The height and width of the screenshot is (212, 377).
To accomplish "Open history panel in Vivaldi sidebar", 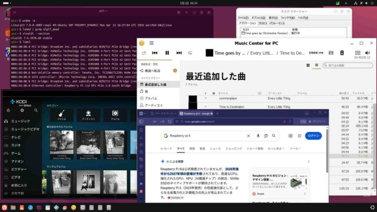I will tap(141, 145).
